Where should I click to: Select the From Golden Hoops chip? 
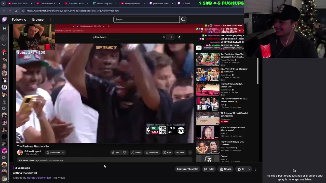tap(233, 48)
